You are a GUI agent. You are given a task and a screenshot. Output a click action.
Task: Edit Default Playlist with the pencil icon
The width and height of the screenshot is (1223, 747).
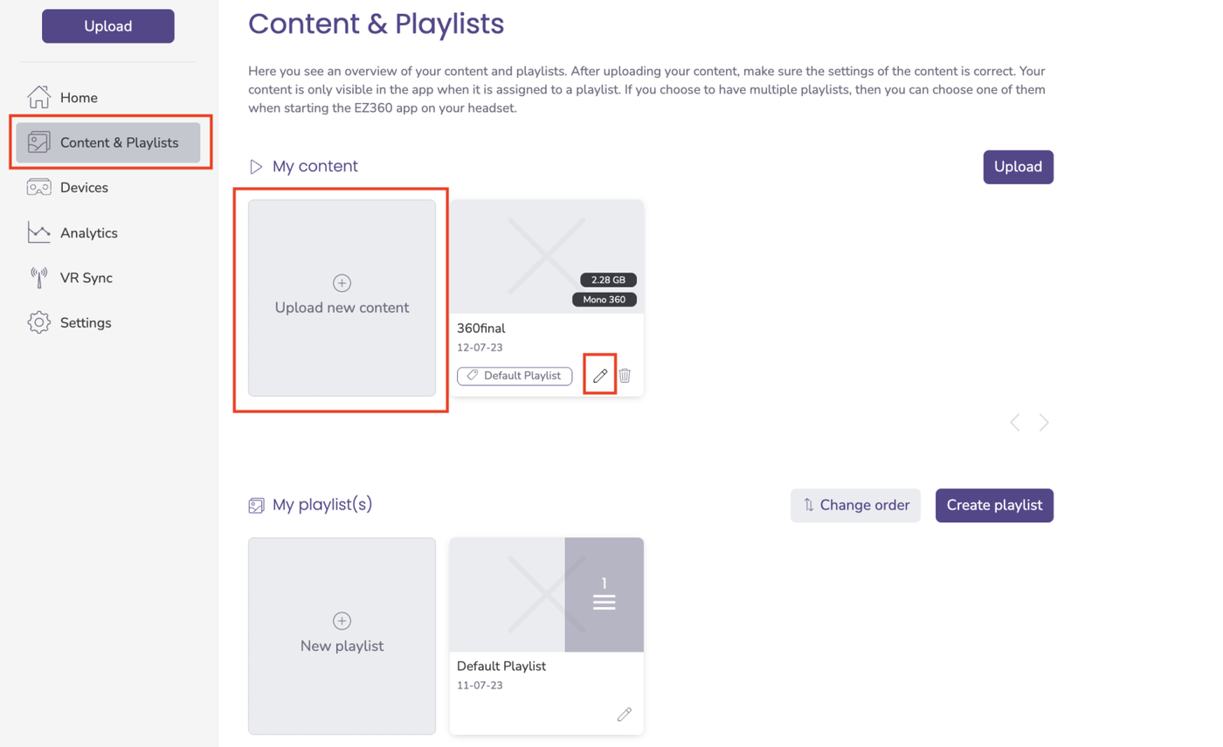tap(624, 715)
